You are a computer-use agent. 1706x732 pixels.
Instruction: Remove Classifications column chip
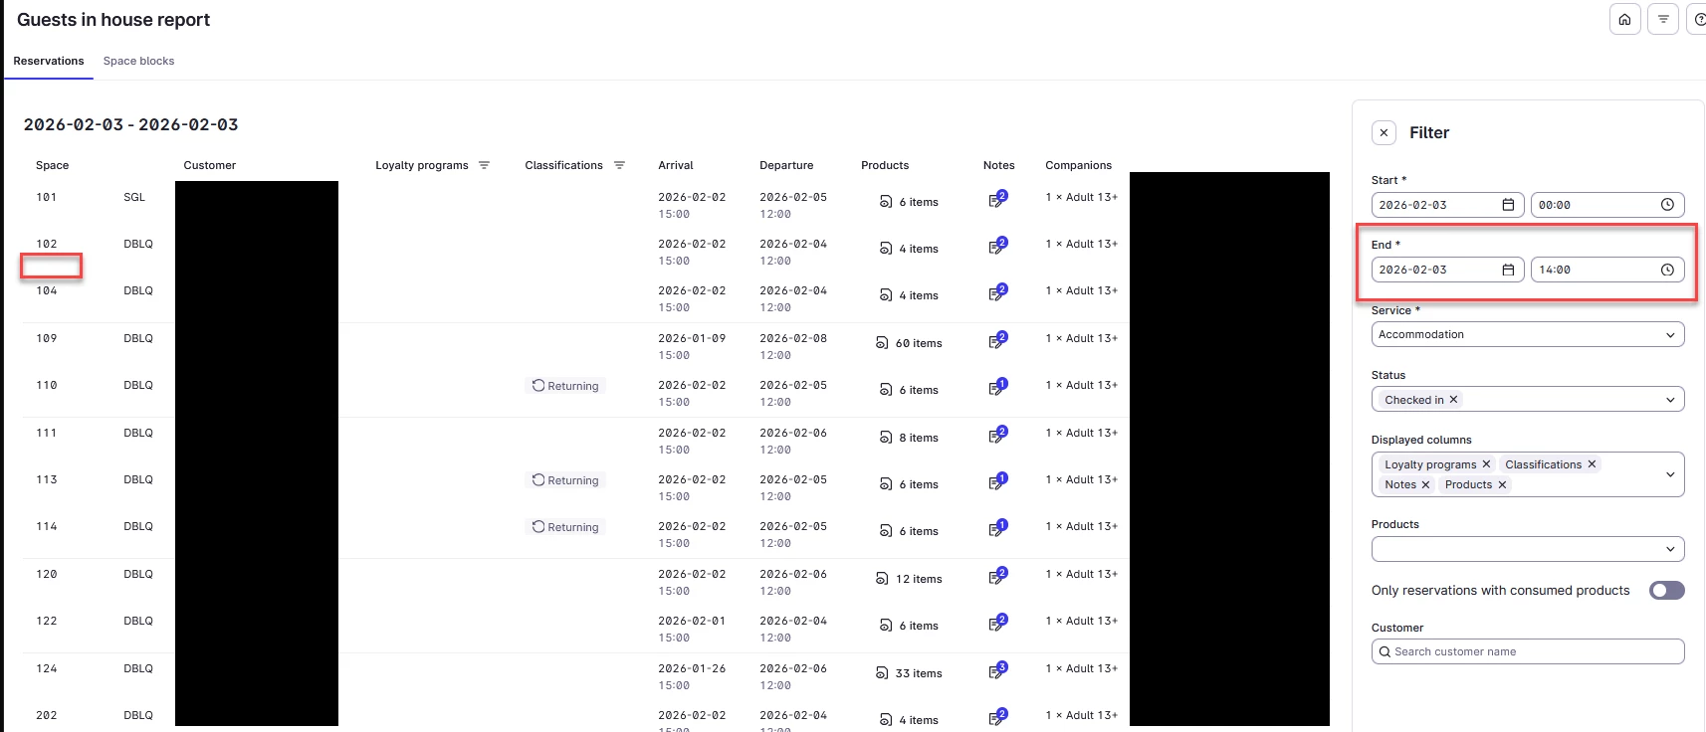point(1592,464)
